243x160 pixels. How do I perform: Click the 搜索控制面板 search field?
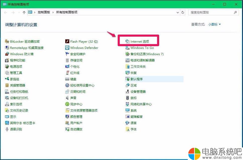(214, 12)
